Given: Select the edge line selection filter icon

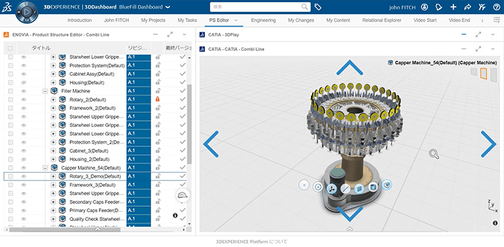Looking at the screenshot, I should click(345, 189).
